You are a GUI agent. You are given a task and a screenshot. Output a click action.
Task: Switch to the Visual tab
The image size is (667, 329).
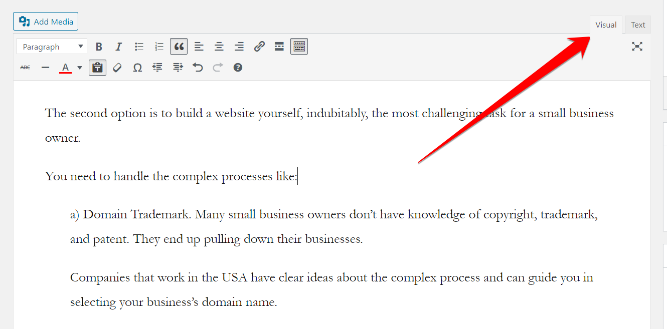point(606,25)
